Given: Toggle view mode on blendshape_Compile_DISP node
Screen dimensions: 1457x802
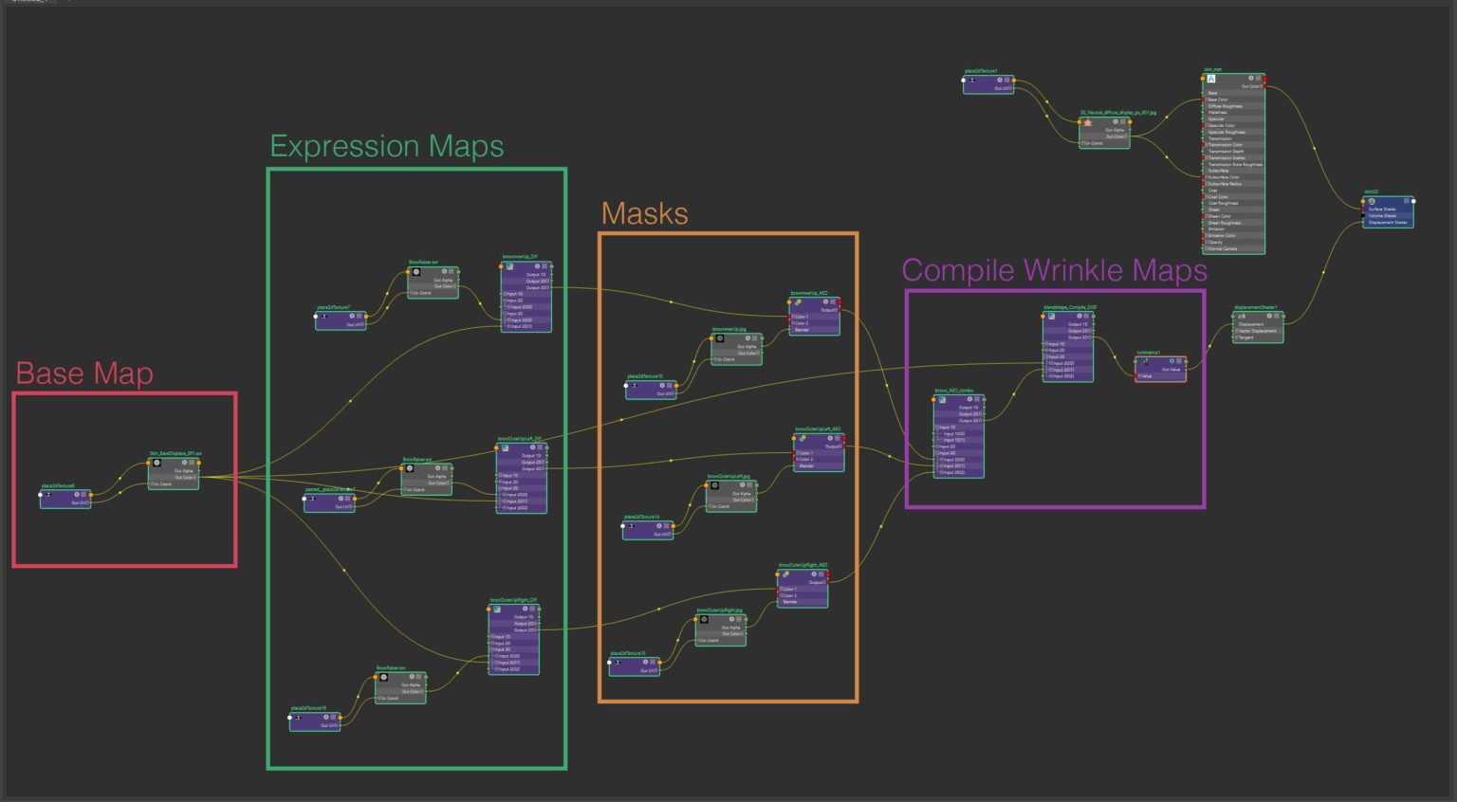Looking at the screenshot, I should [1086, 316].
